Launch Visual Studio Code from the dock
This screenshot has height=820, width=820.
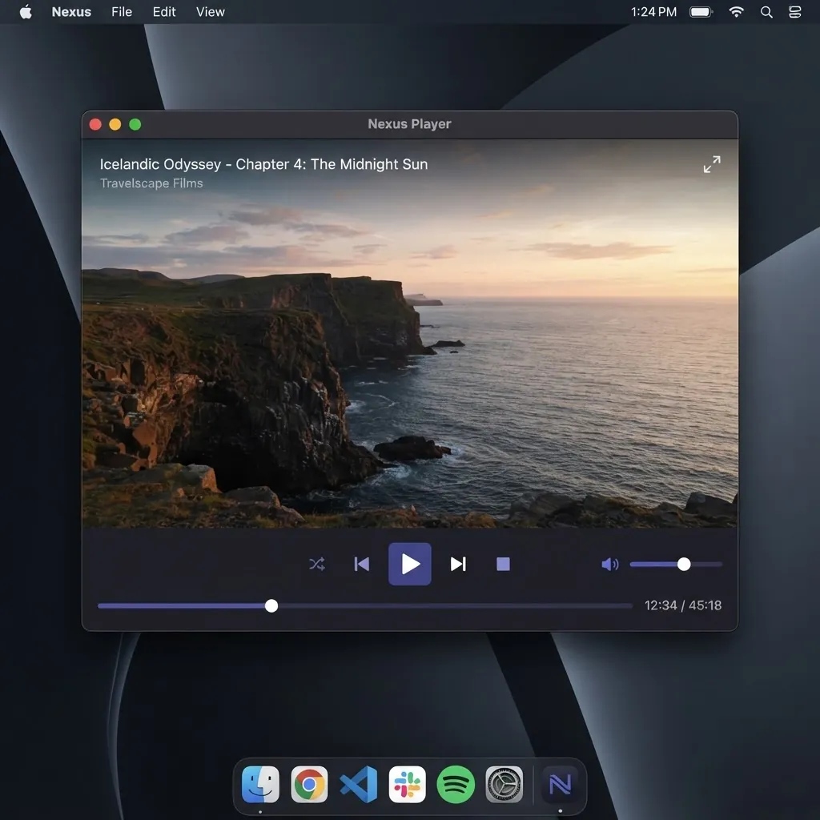tap(358, 785)
